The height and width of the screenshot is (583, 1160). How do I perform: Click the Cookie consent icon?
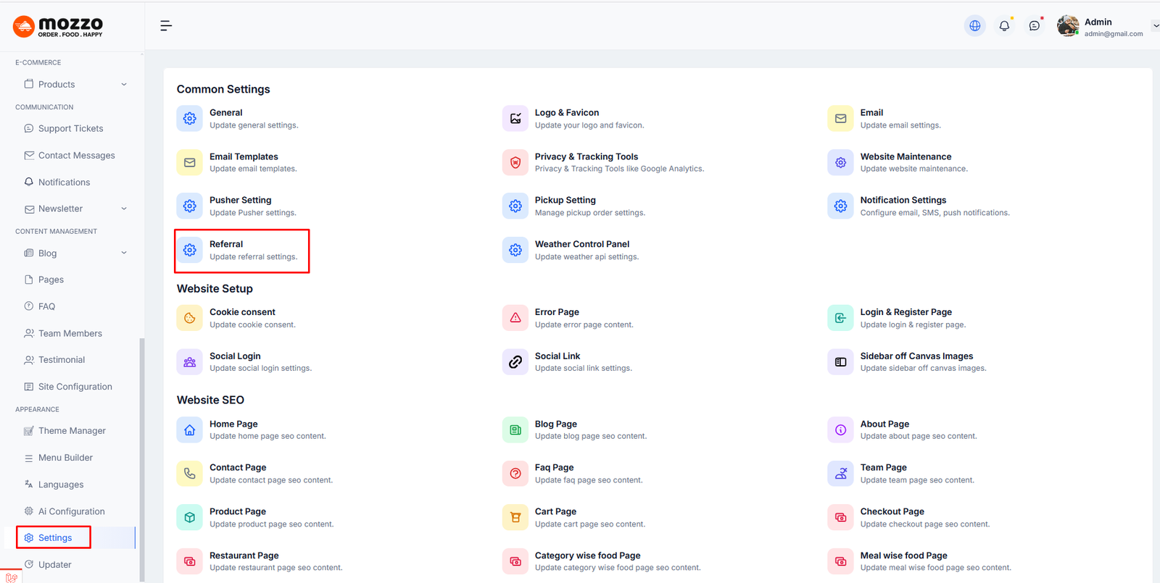(x=189, y=318)
